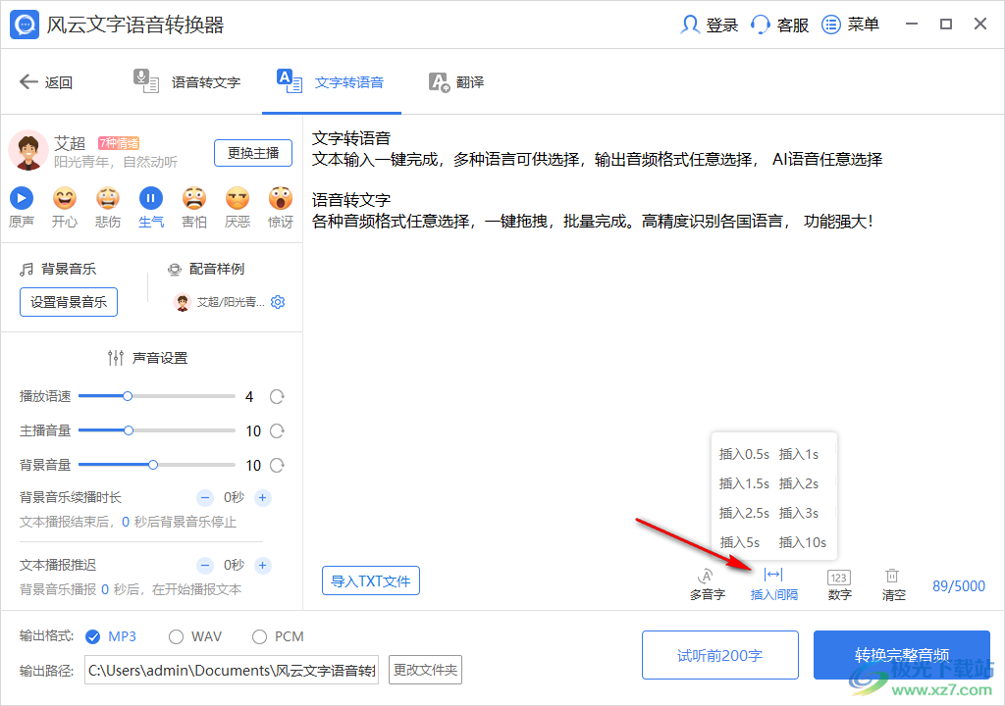Image resolution: width=1005 pixels, height=706 pixels.
Task: Select the 害怕 emotion emoji
Action: pos(194,199)
